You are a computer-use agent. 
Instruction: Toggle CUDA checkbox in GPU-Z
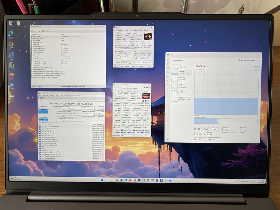(128, 130)
